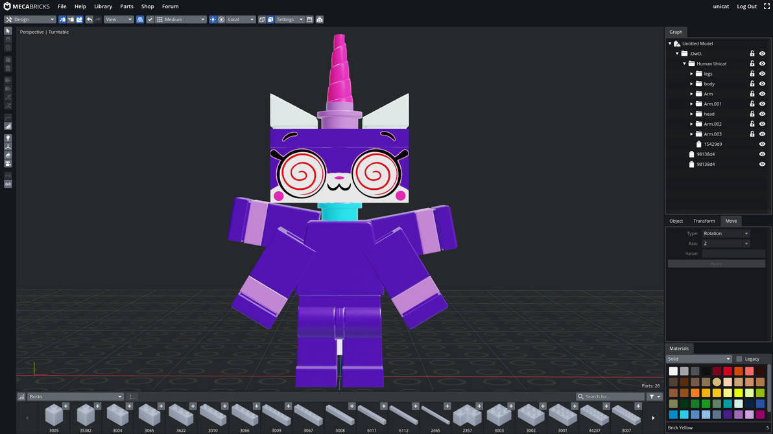Click the render camera icon in the left sidebar
This screenshot has height=434, width=773.
[x=7, y=164]
